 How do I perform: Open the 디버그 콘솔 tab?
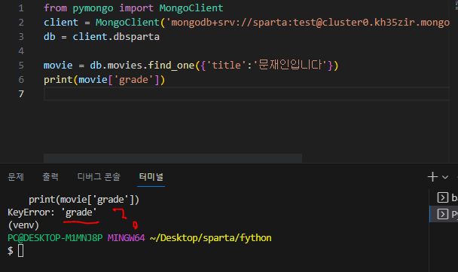point(99,177)
